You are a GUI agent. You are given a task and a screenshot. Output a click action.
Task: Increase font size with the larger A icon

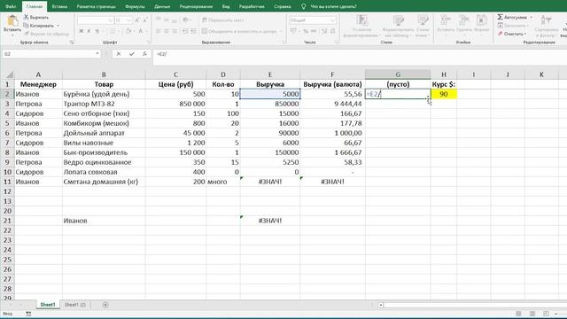[137, 20]
